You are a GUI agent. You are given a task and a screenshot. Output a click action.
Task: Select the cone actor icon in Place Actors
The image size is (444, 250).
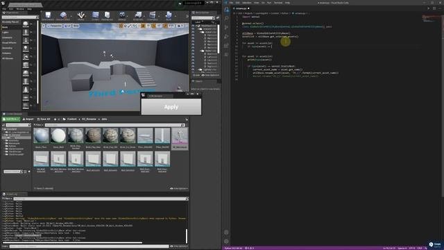coord(26,90)
